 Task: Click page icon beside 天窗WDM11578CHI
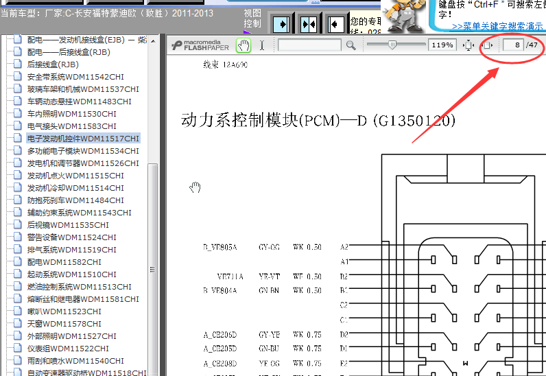click(x=17, y=323)
